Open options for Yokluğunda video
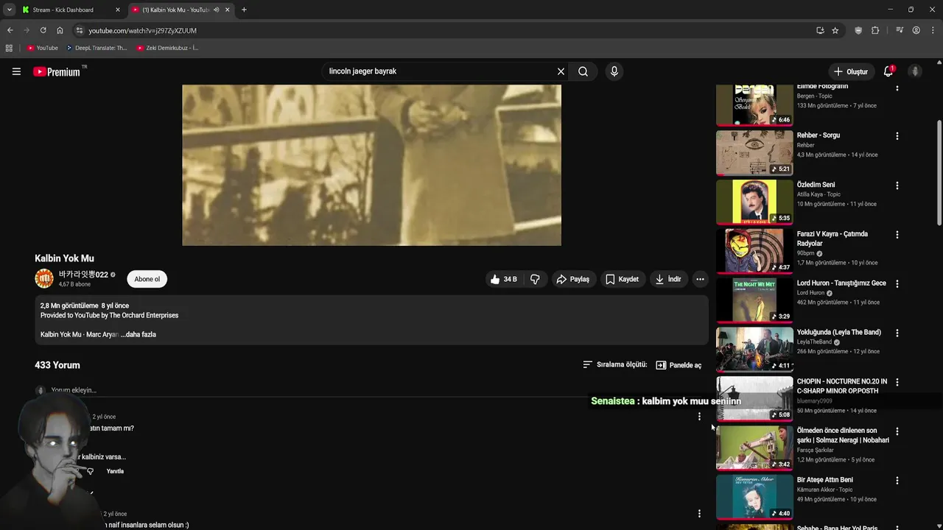The image size is (943, 530). click(897, 333)
